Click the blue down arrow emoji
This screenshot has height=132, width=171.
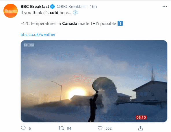(120, 23)
